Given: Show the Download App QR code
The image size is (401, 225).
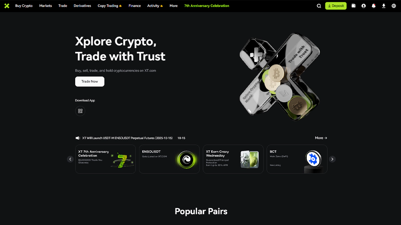Looking at the screenshot, I should tap(80, 111).
